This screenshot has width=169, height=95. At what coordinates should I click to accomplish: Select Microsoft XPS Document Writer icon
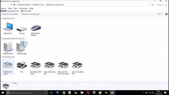click(x=63, y=65)
